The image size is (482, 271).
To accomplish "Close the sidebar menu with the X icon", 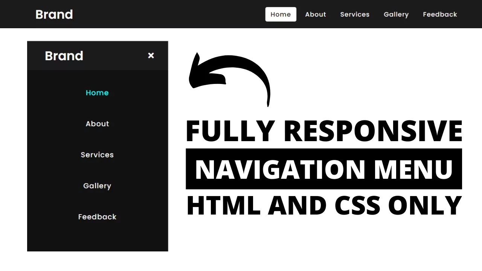I will (x=151, y=55).
